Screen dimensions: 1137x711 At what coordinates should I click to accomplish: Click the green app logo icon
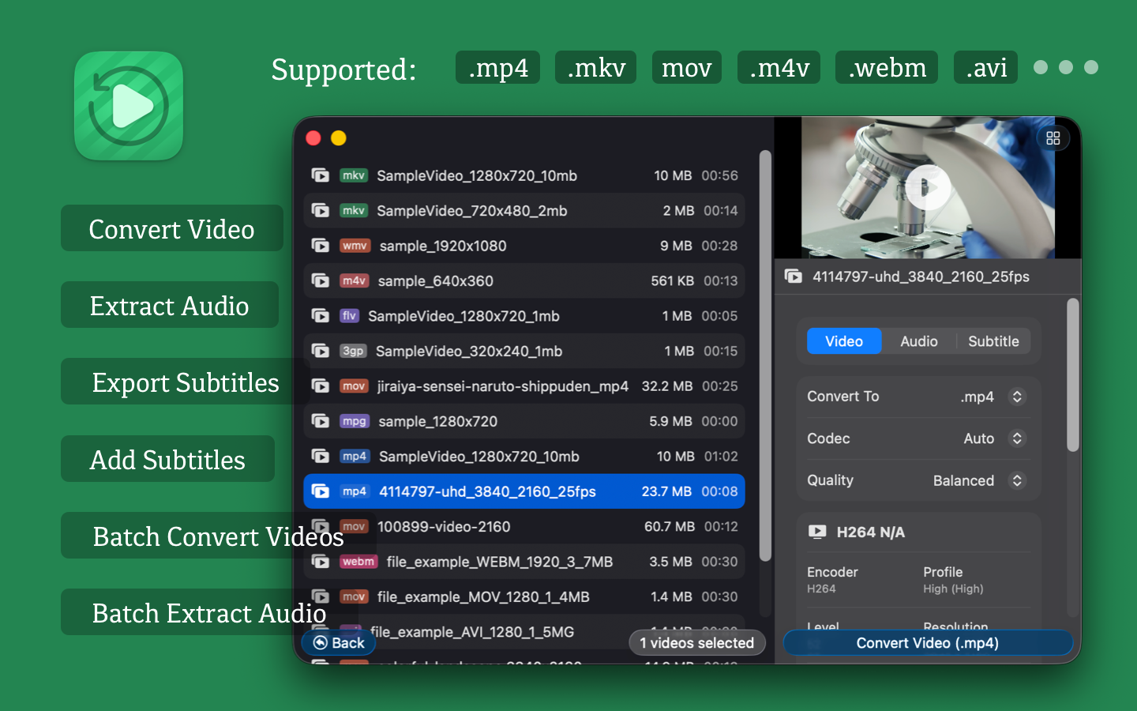click(x=129, y=106)
